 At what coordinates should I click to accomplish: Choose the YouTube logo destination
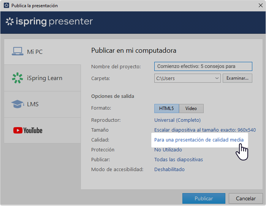point(28,131)
